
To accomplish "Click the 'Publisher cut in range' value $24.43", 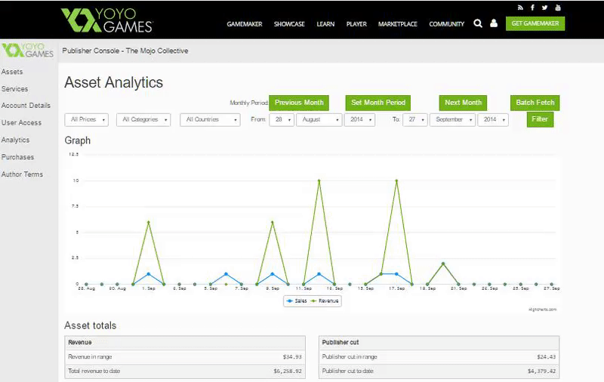I will pos(546,357).
